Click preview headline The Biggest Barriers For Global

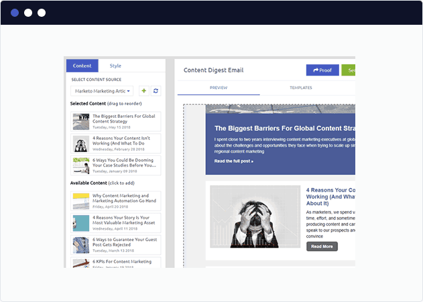click(x=285, y=129)
